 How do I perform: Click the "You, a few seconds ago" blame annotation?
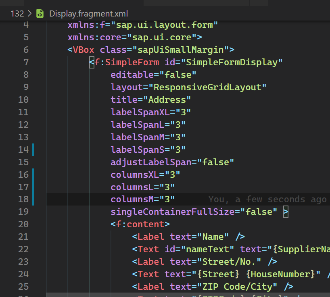coord(267,199)
